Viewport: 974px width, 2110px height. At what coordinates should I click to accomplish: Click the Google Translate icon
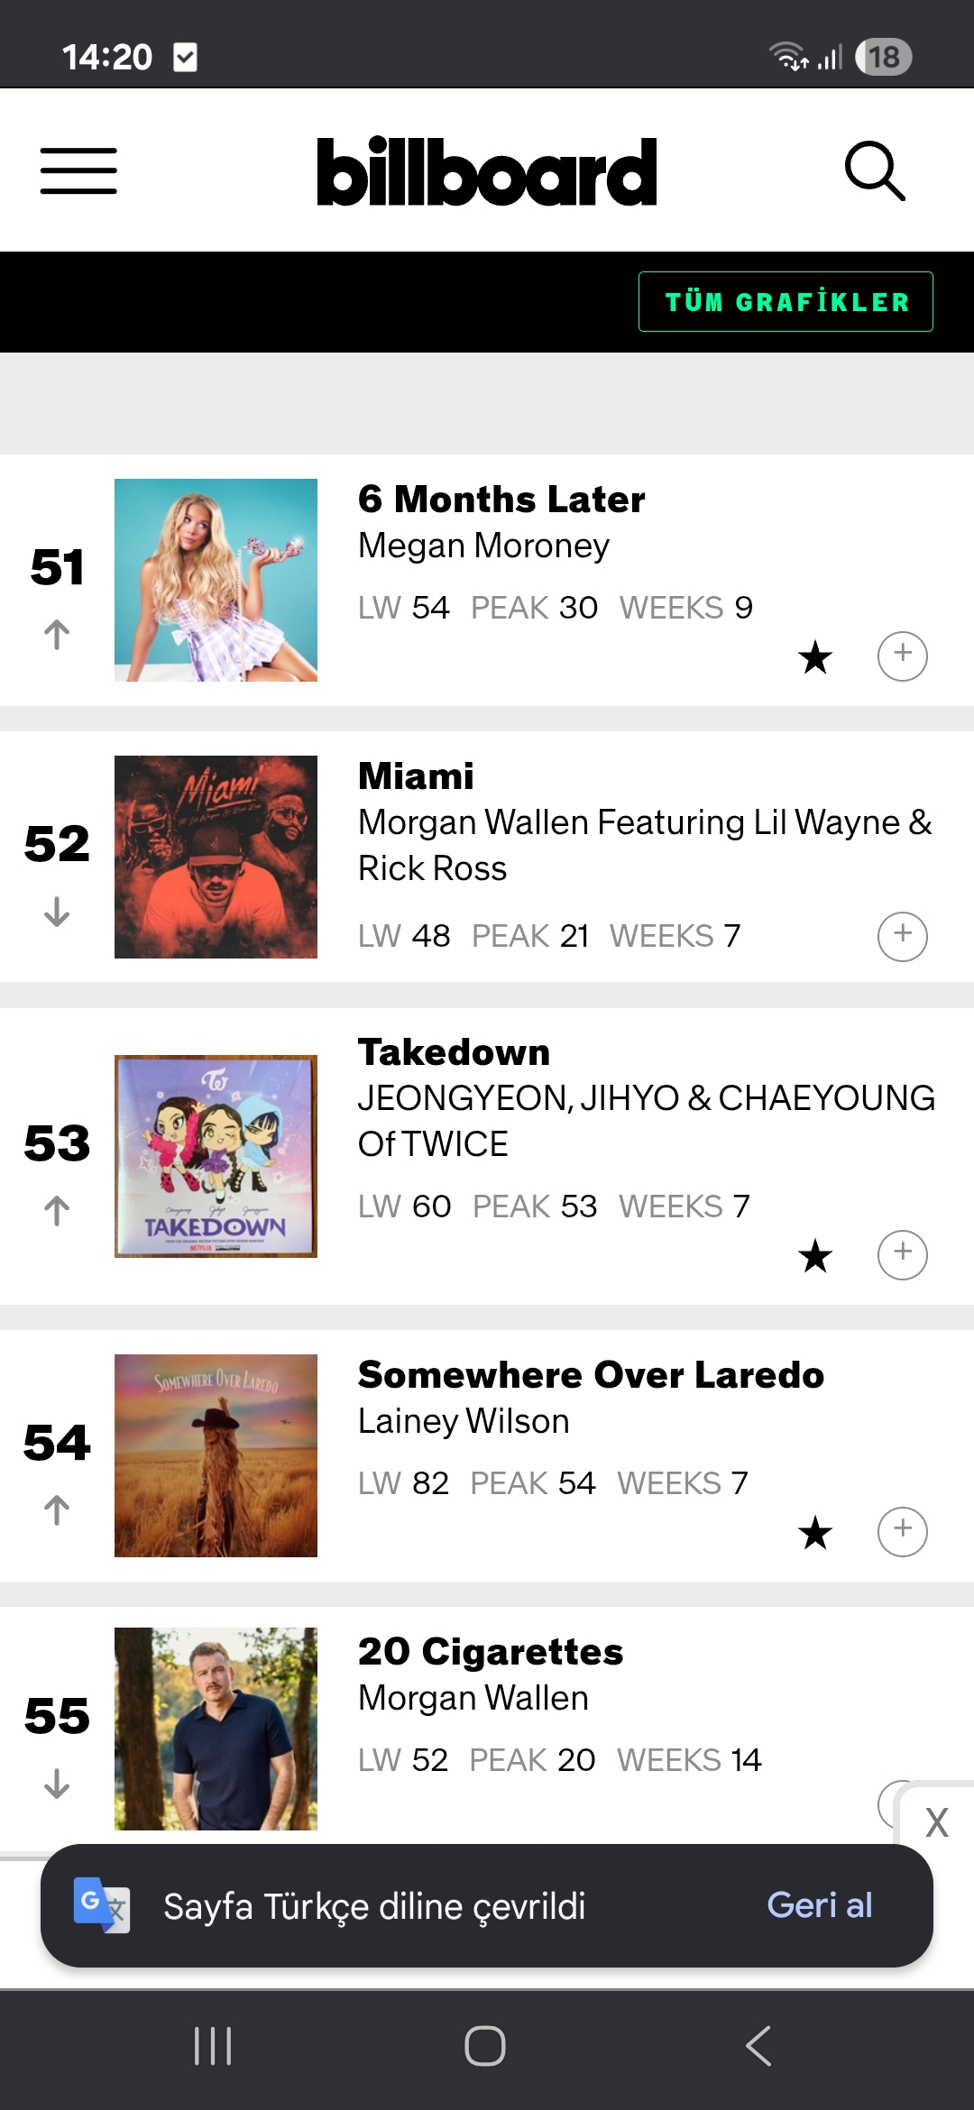[x=101, y=1905]
